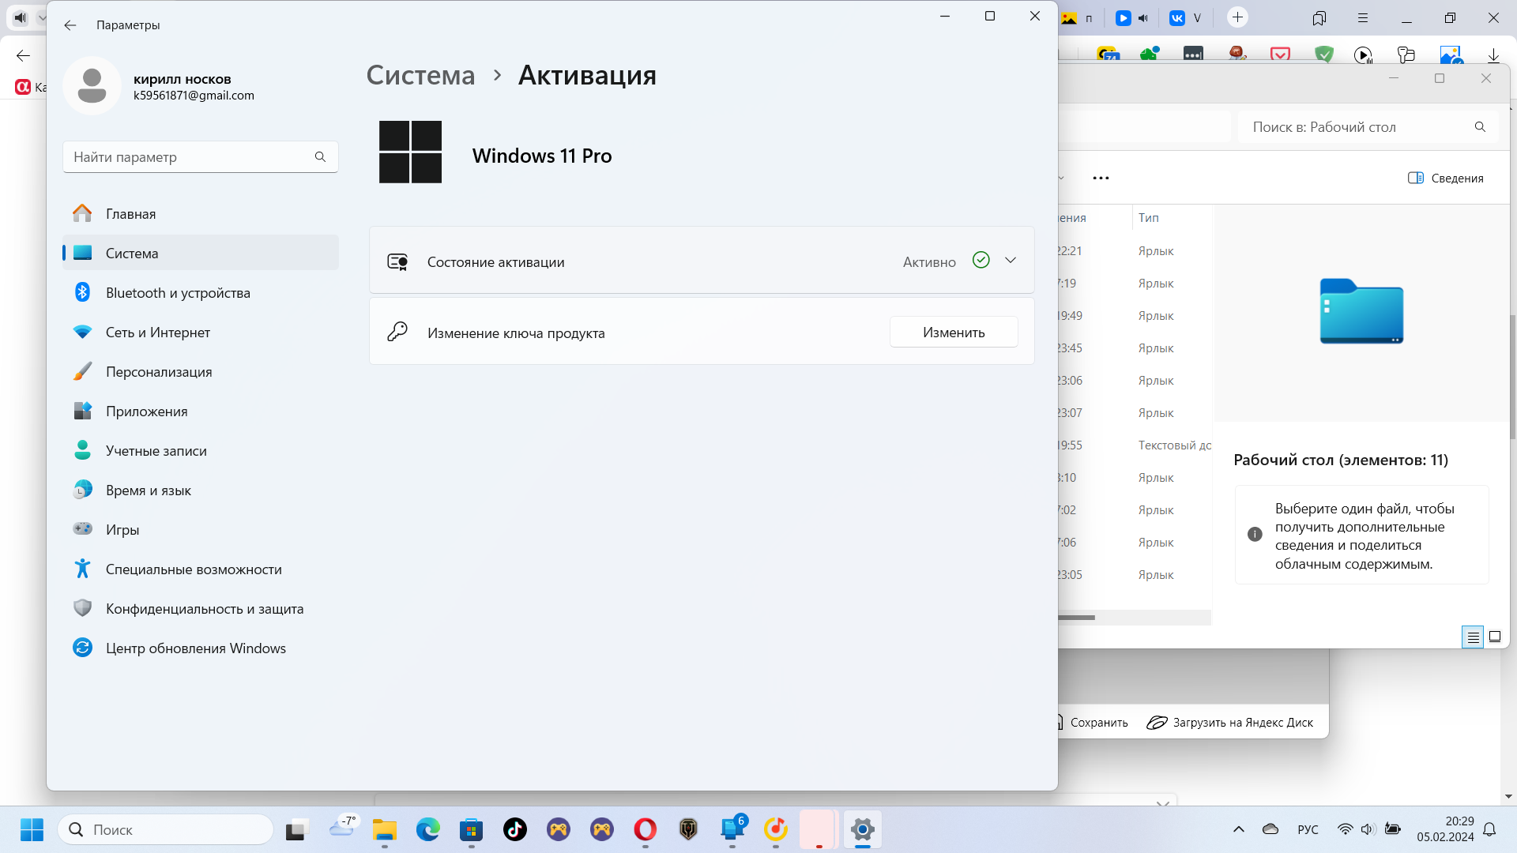Open File Explorer taskbar icon
The width and height of the screenshot is (1517, 853).
coord(385,829)
